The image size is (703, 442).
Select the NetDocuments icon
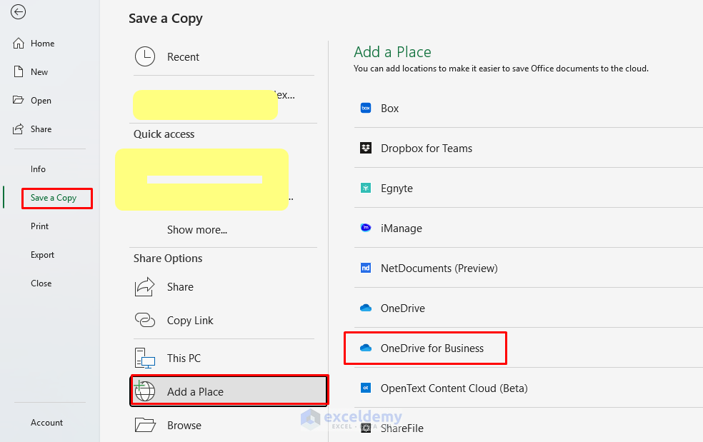click(366, 268)
